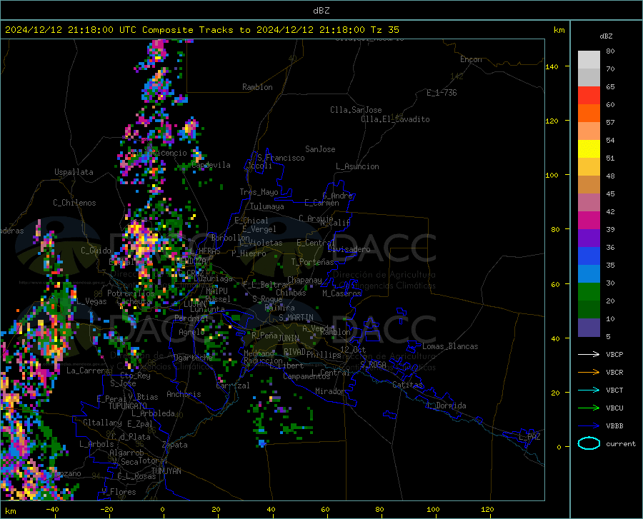Viewport: 643px width, 519px height.
Task: Click the yellow date and 'Composite Tracks' header text
Action: pyautogui.click(x=201, y=30)
